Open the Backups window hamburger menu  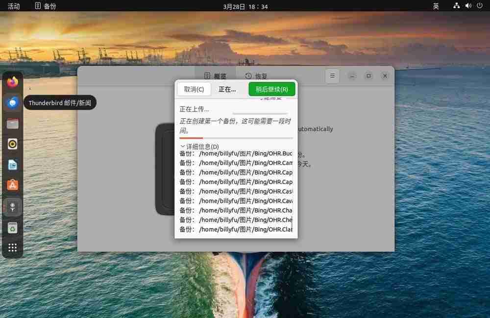tap(332, 76)
